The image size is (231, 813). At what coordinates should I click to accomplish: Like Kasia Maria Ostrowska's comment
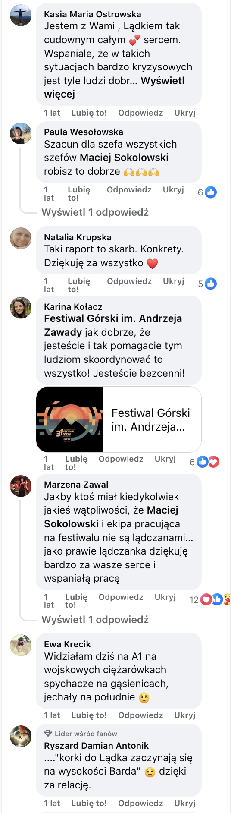click(x=89, y=113)
